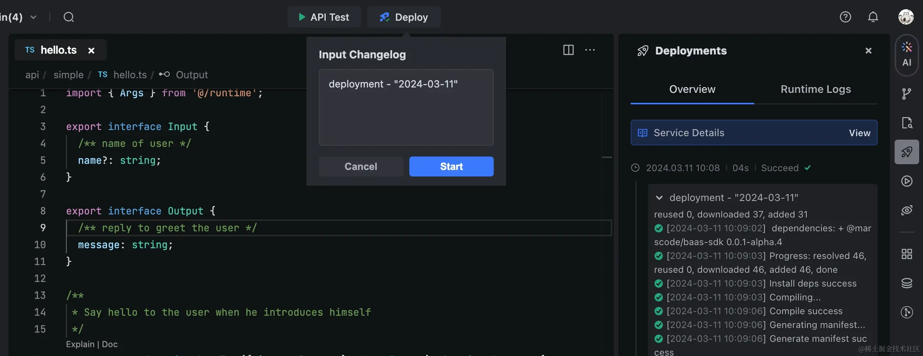The image size is (923, 356).
Task: Click inside the changelog input field
Action: click(405, 107)
